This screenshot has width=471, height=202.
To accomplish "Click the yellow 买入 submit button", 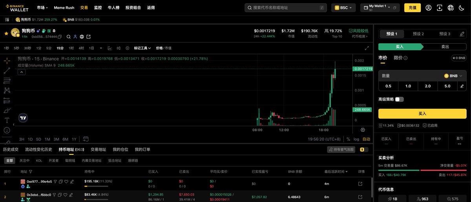I will click(422, 114).
